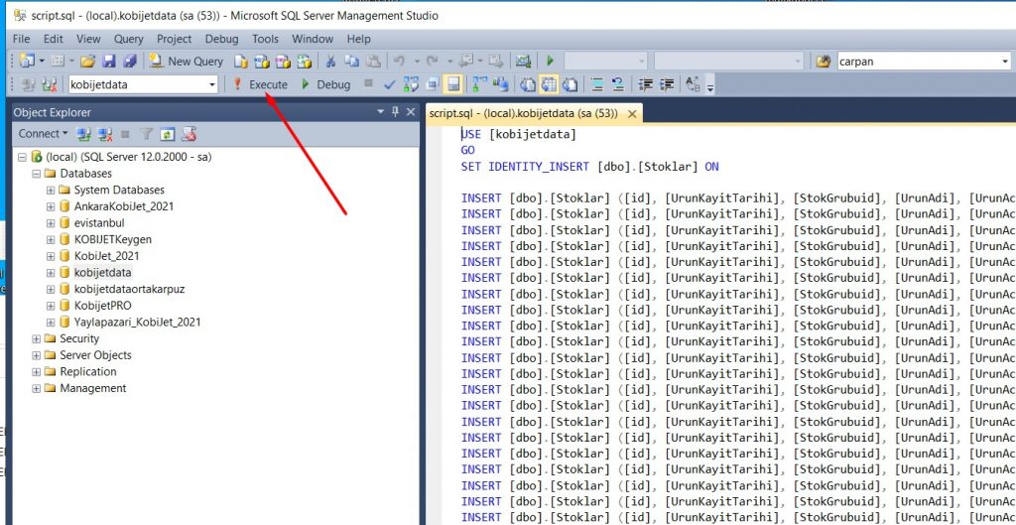Screen dimensions: 1016x525
Task: Click the Analysis Services MDX Query icon
Action: (262, 61)
